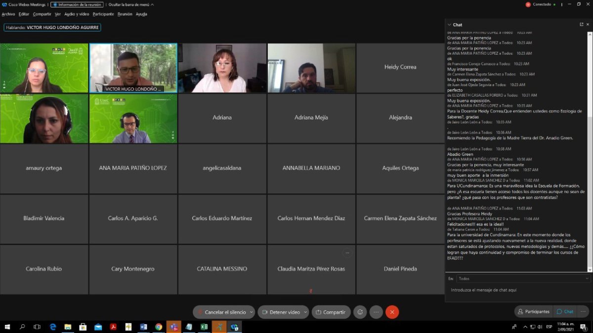Click the Webex Meetings taskbar icon
This screenshot has width=593, height=333.
tap(234, 327)
